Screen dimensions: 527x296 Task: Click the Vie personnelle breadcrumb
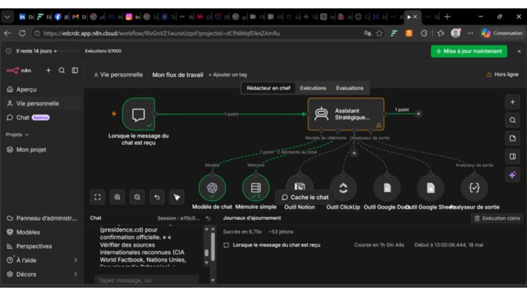tap(118, 75)
